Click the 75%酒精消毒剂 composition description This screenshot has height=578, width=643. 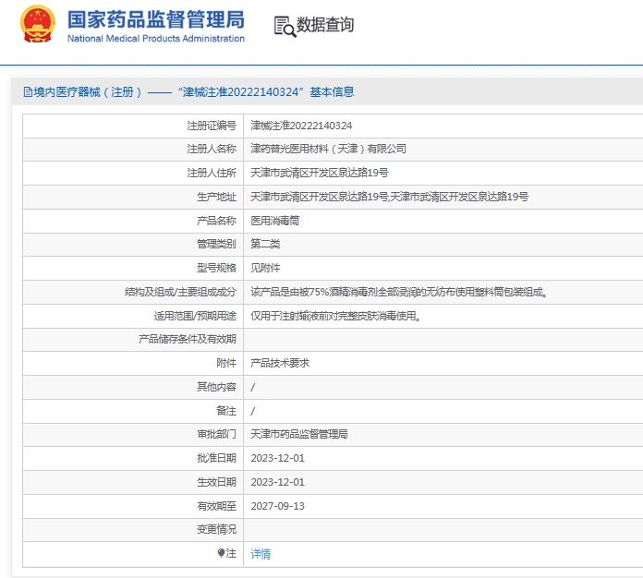399,292
